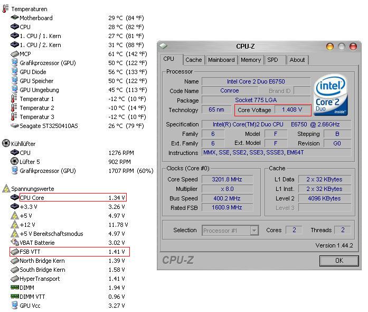Click the Core Voltage value 1.408 V
This screenshot has height=312, width=368.
292,109
